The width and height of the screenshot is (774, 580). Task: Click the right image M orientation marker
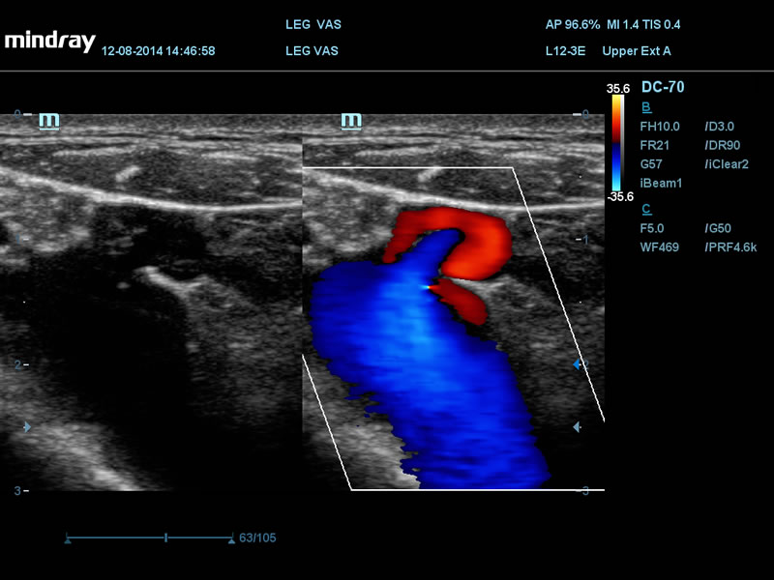351,121
